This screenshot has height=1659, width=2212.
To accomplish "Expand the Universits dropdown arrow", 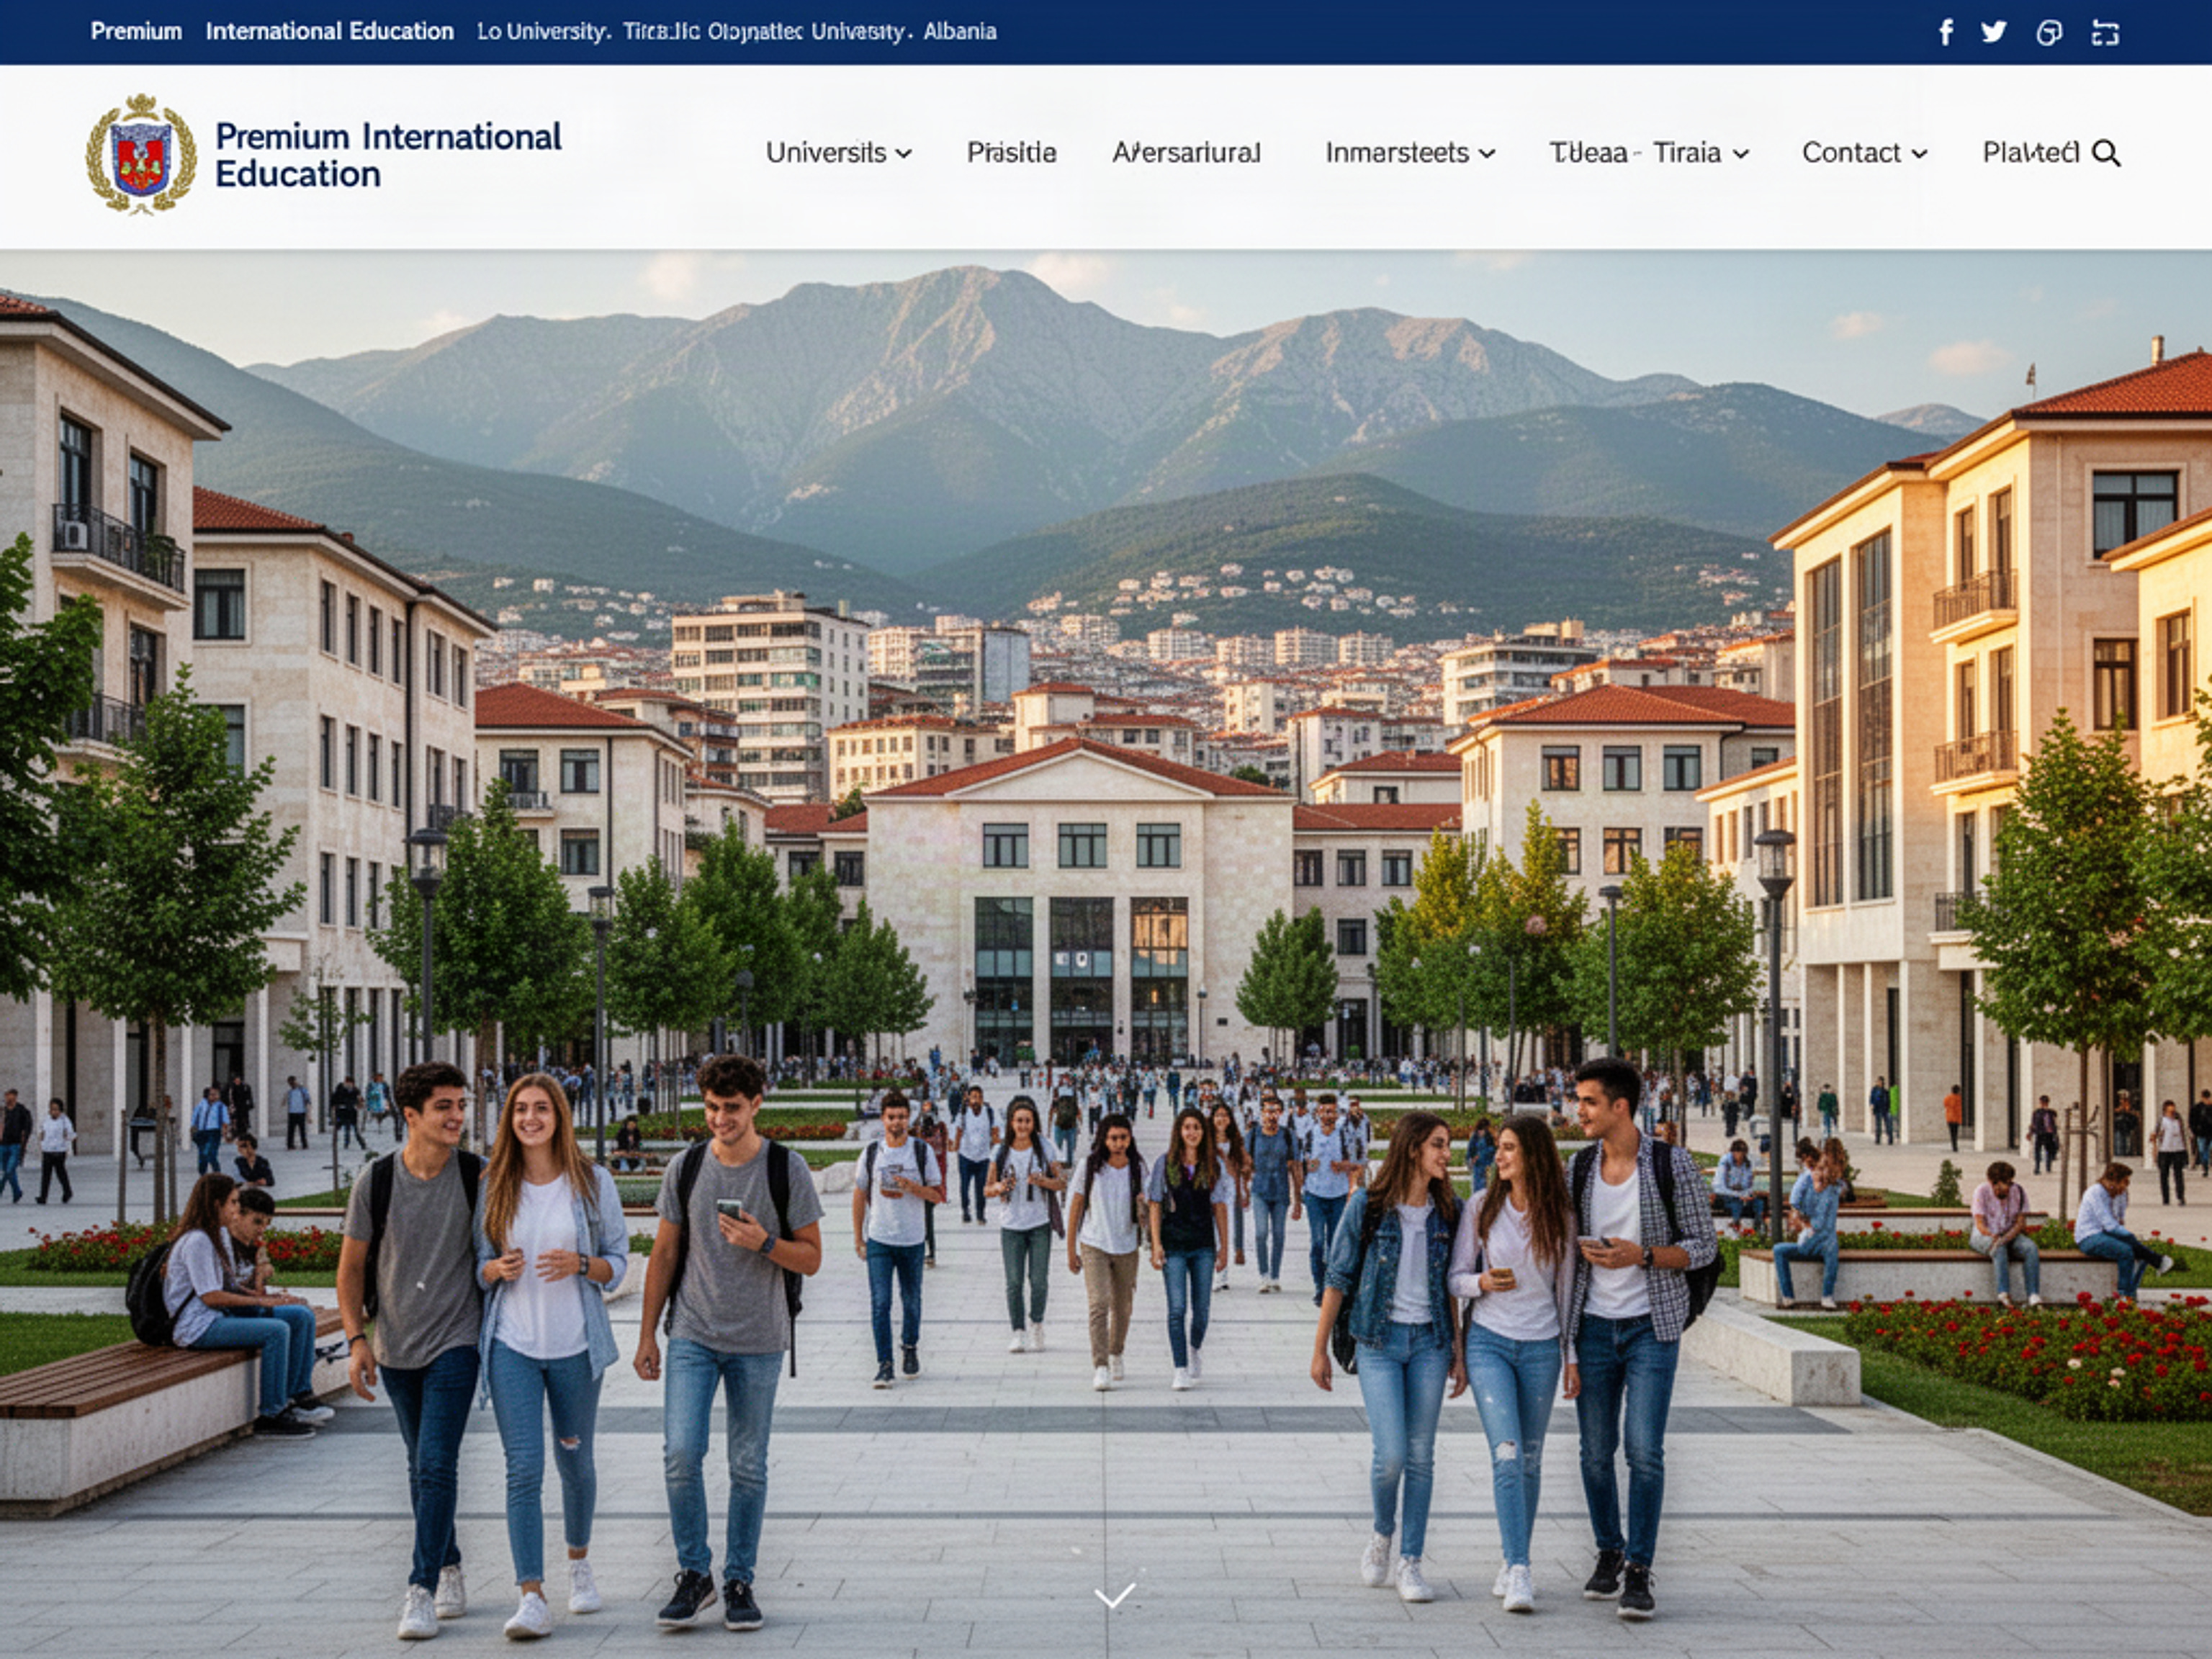I will tap(903, 154).
